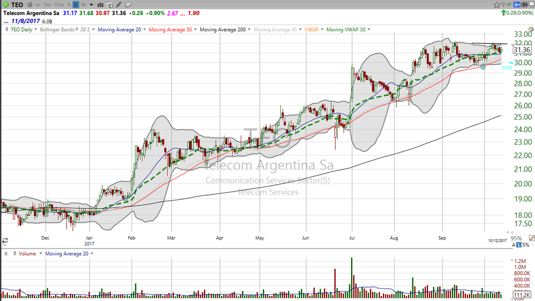This screenshot has width=535, height=301.
Task: Switch to 15m timeframe
Action: pos(59,5)
